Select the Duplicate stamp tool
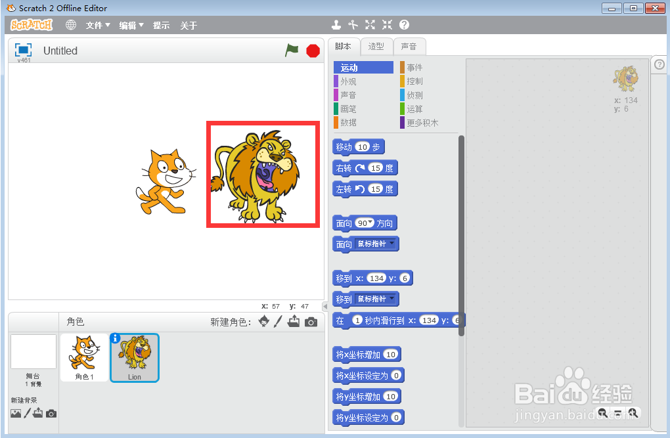Viewport: 670px width, 438px height. (x=336, y=25)
